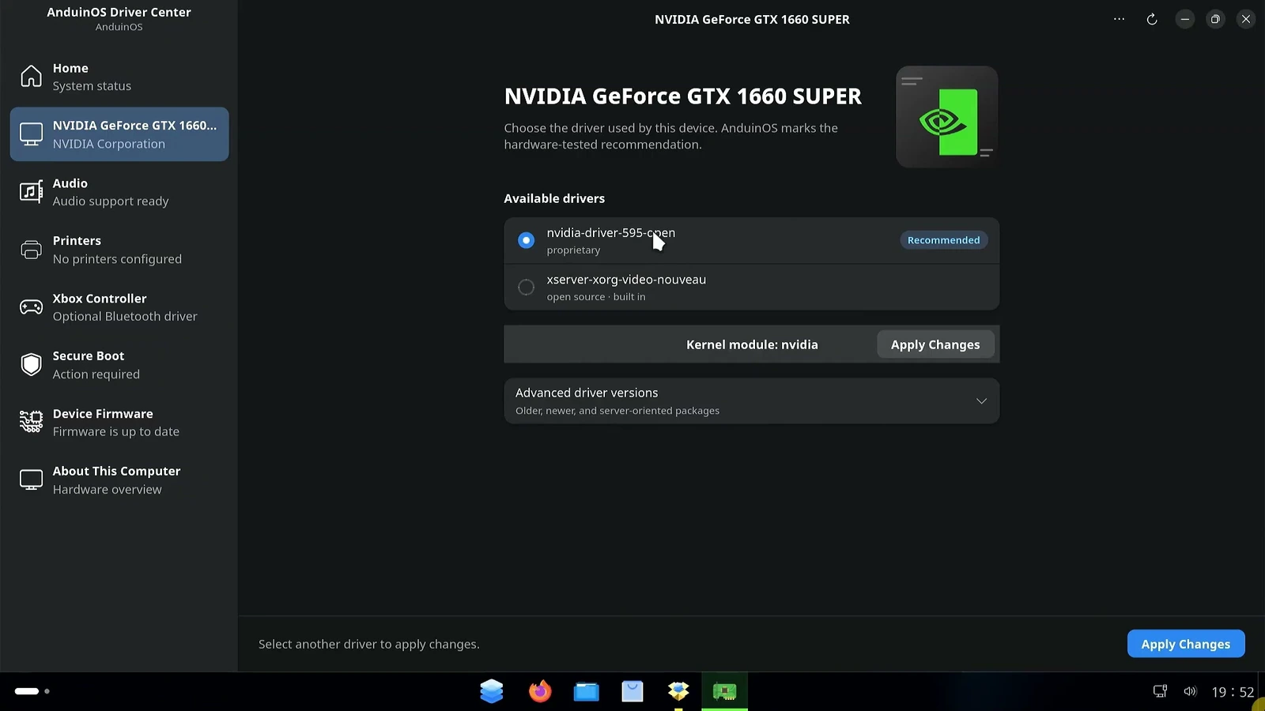
Task: Open the Home system status page
Action: click(x=119, y=77)
